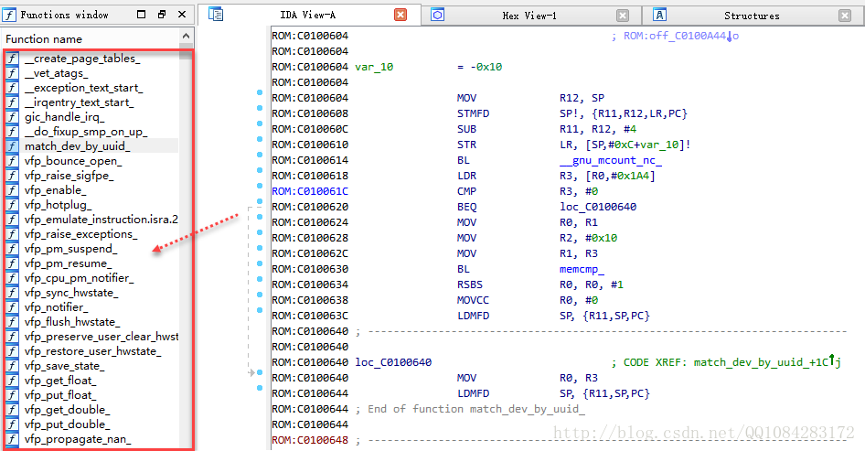
Task: Follow match_dev_by_uuid_+1C code xref
Action: point(767,362)
